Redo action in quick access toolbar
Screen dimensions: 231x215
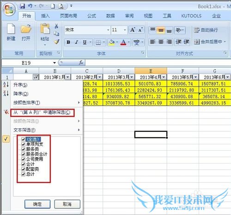pyautogui.click(x=42, y=6)
